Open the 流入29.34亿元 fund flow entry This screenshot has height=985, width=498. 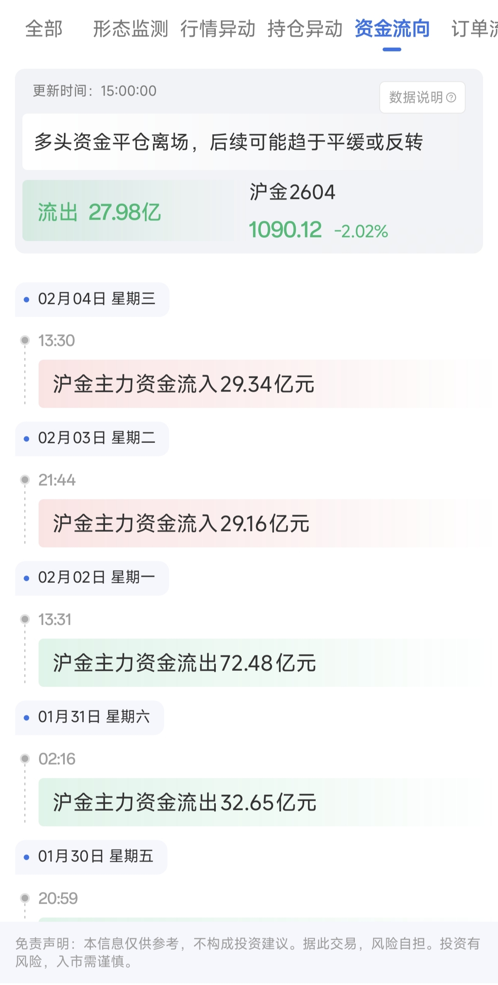[x=183, y=384]
